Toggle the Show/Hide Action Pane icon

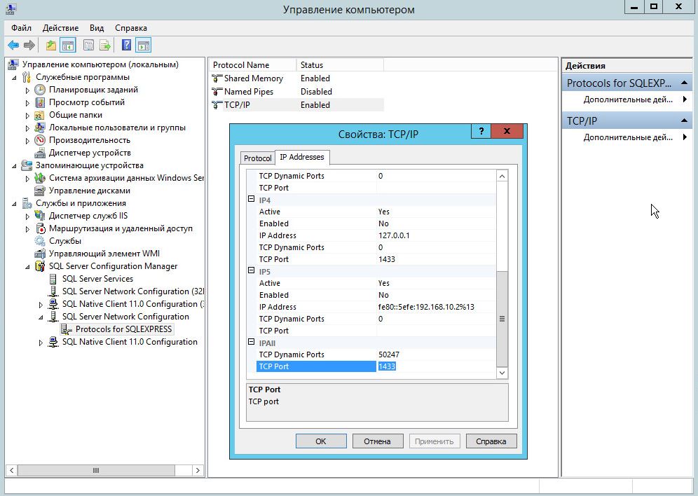144,45
